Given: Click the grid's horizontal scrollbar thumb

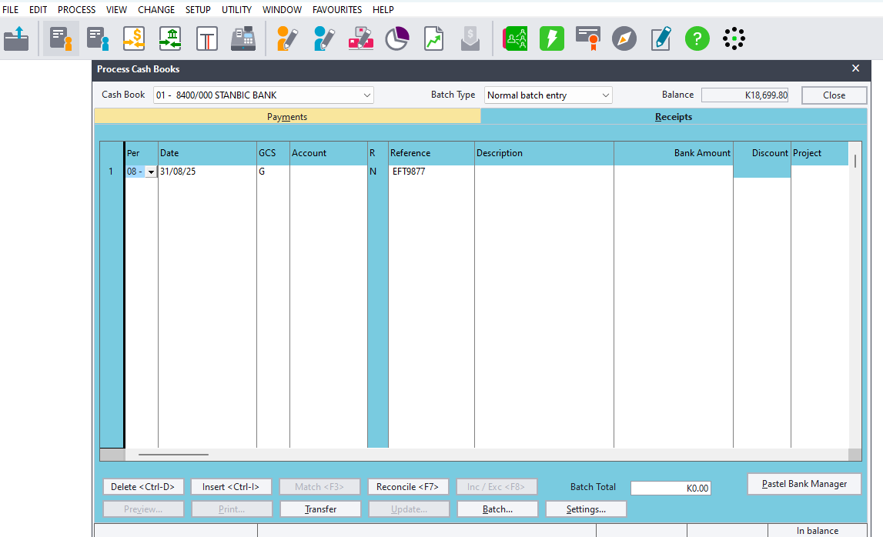Looking at the screenshot, I should click(x=173, y=454).
